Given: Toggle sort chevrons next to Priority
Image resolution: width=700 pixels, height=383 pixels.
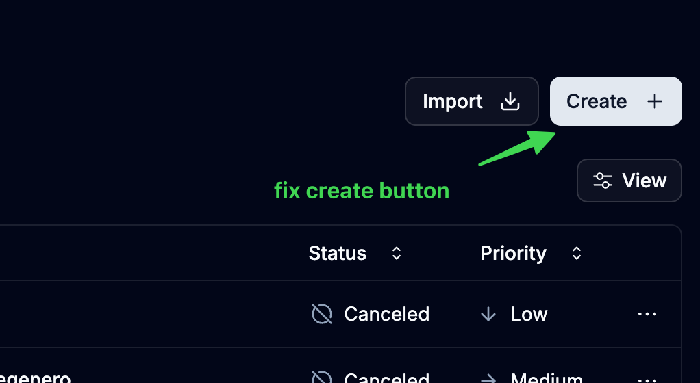Looking at the screenshot, I should pos(577,253).
